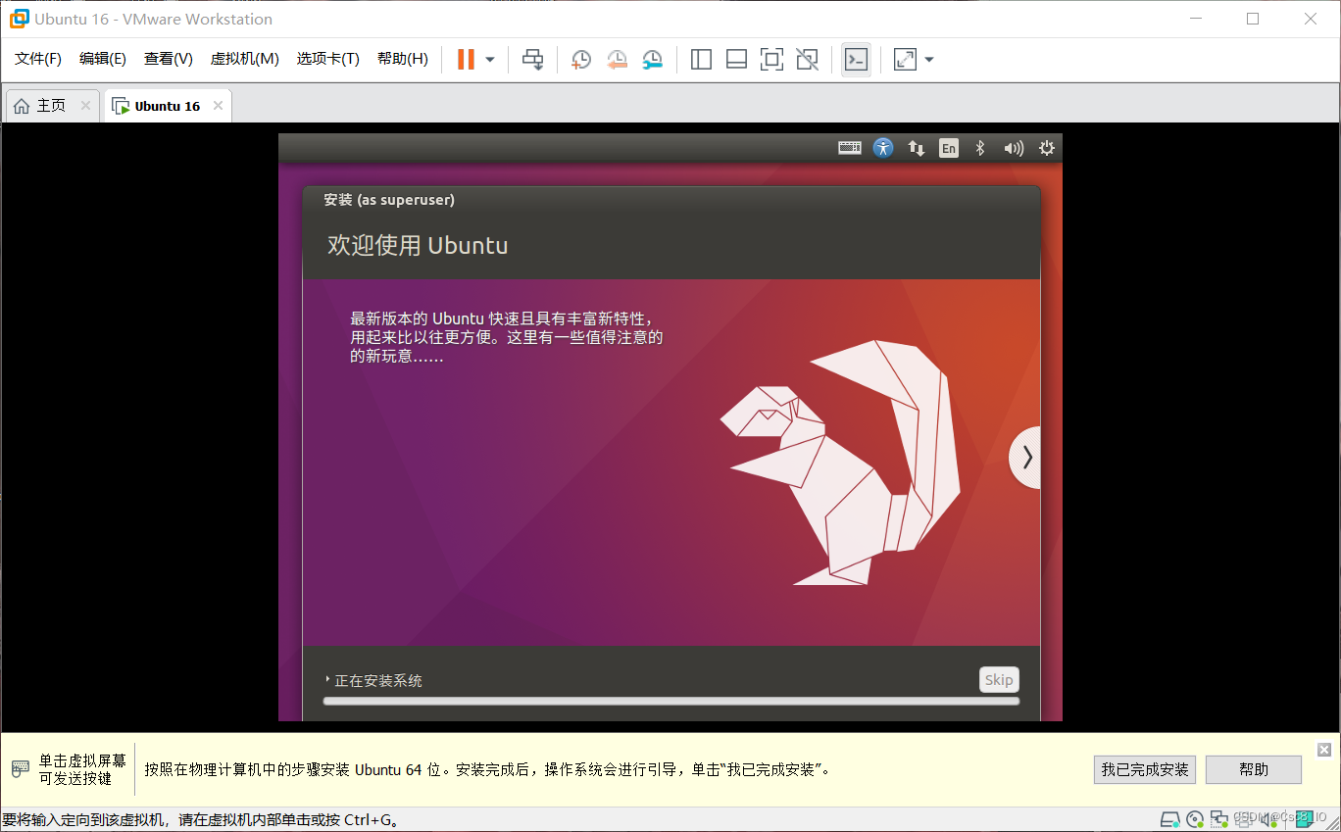
Task: Click the installation progress bar
Action: 671,701
